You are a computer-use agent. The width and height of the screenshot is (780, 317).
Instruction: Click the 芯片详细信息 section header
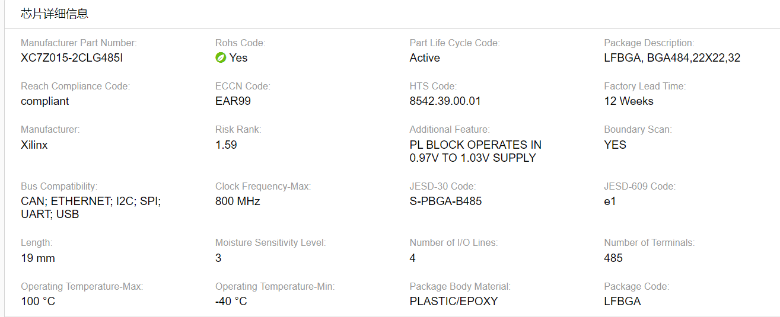(55, 14)
